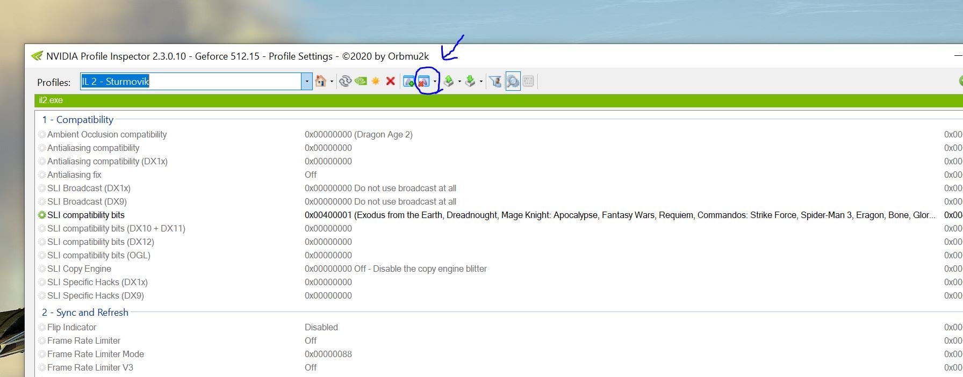
Task: Click the Disabled value of Flip Indicator
Action: point(321,327)
